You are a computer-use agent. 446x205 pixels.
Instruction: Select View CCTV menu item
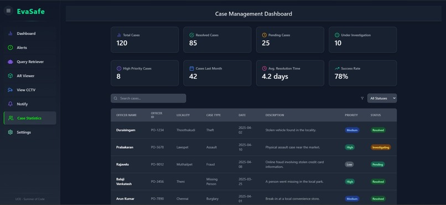tap(30, 90)
